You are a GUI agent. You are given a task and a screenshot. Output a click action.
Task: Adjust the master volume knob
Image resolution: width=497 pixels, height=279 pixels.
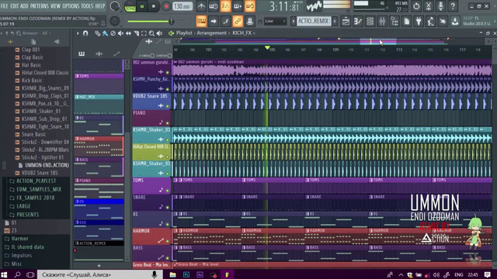[x=115, y=6]
